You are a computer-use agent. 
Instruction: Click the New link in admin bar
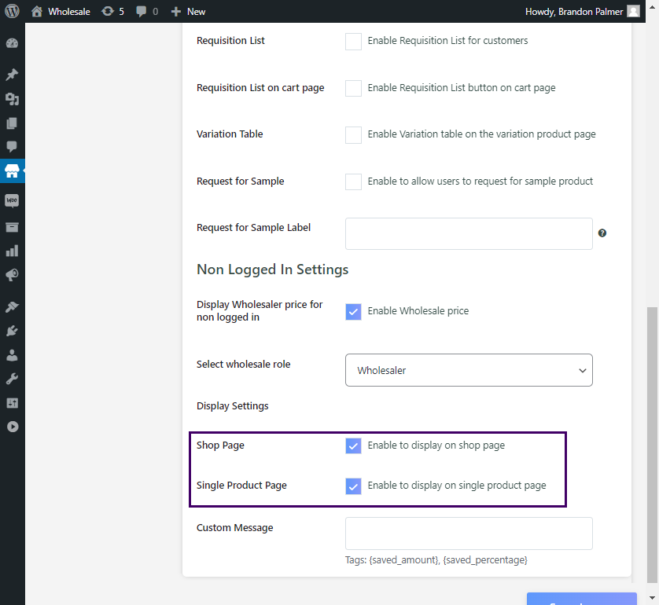197,12
